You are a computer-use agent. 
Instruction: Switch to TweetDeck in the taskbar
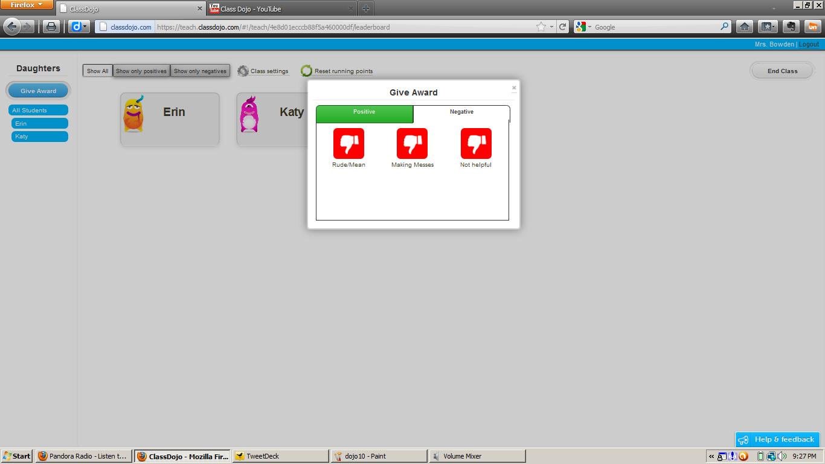click(280, 456)
